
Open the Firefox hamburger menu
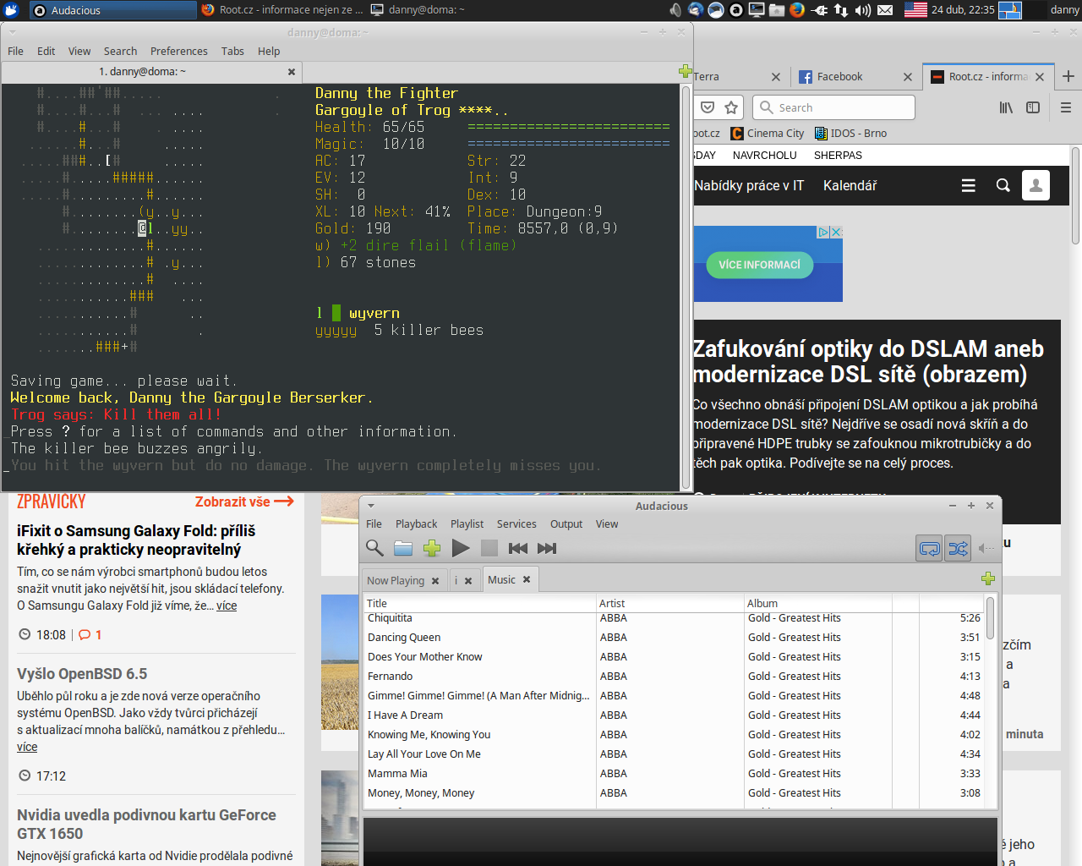1066,107
